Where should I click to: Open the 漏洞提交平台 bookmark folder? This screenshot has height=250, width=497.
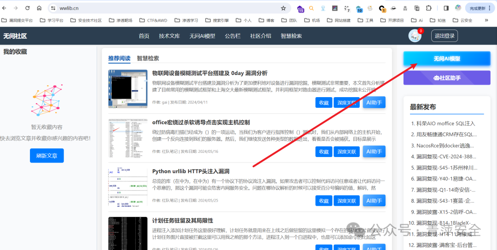tap(17, 20)
